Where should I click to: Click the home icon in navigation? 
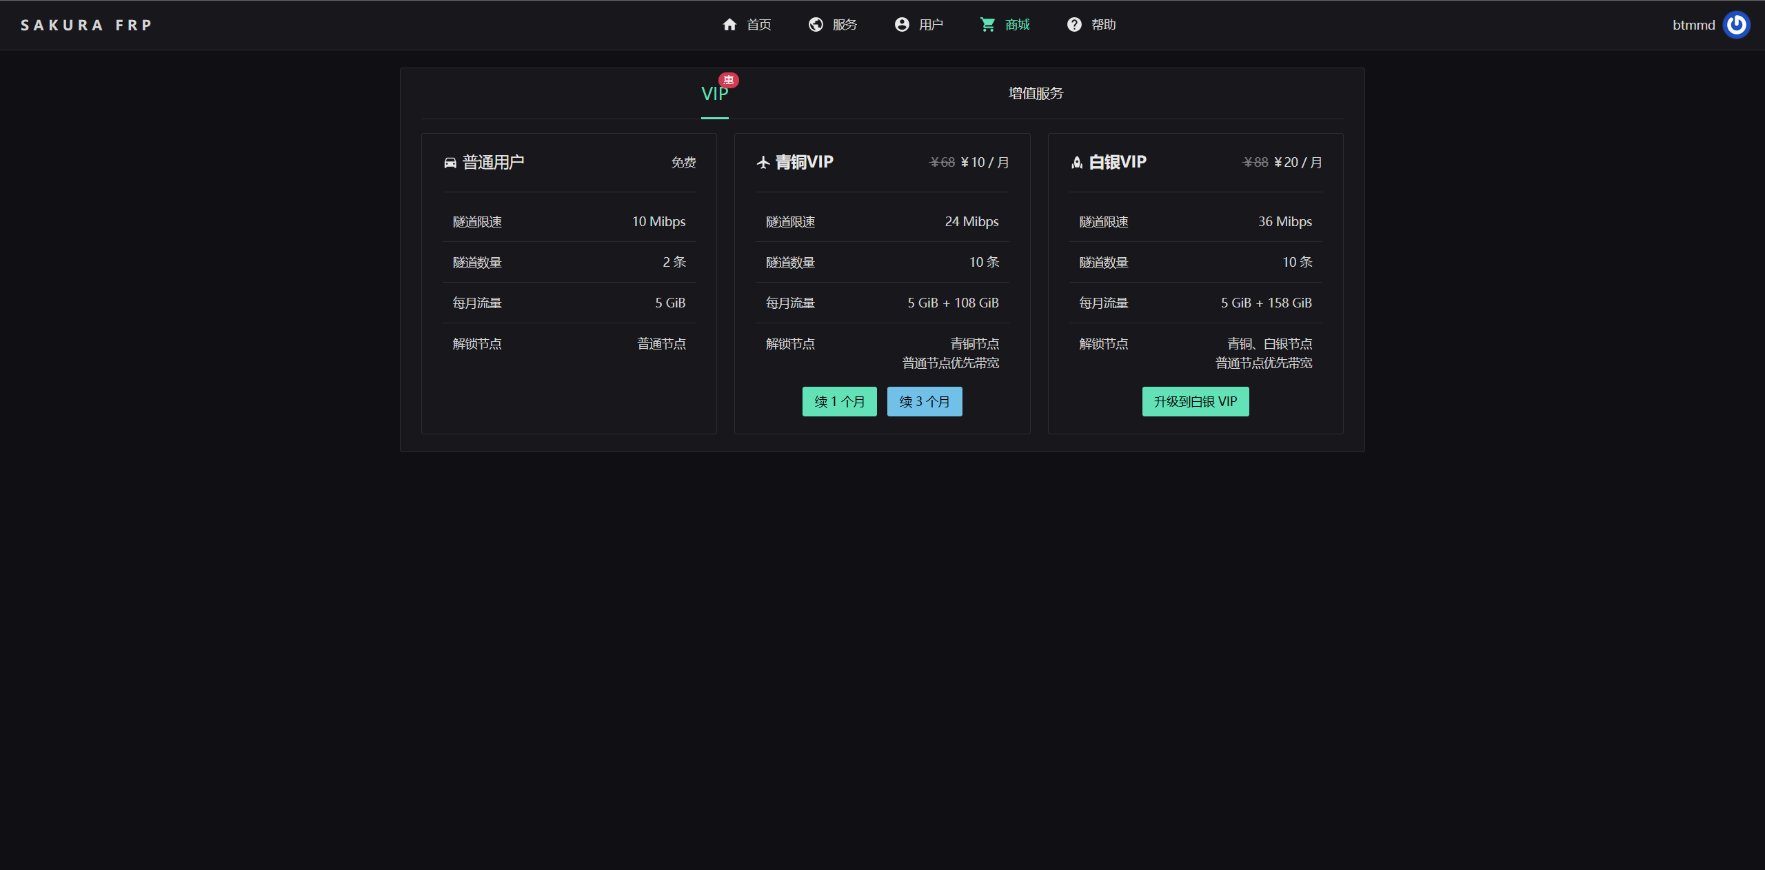click(x=729, y=25)
